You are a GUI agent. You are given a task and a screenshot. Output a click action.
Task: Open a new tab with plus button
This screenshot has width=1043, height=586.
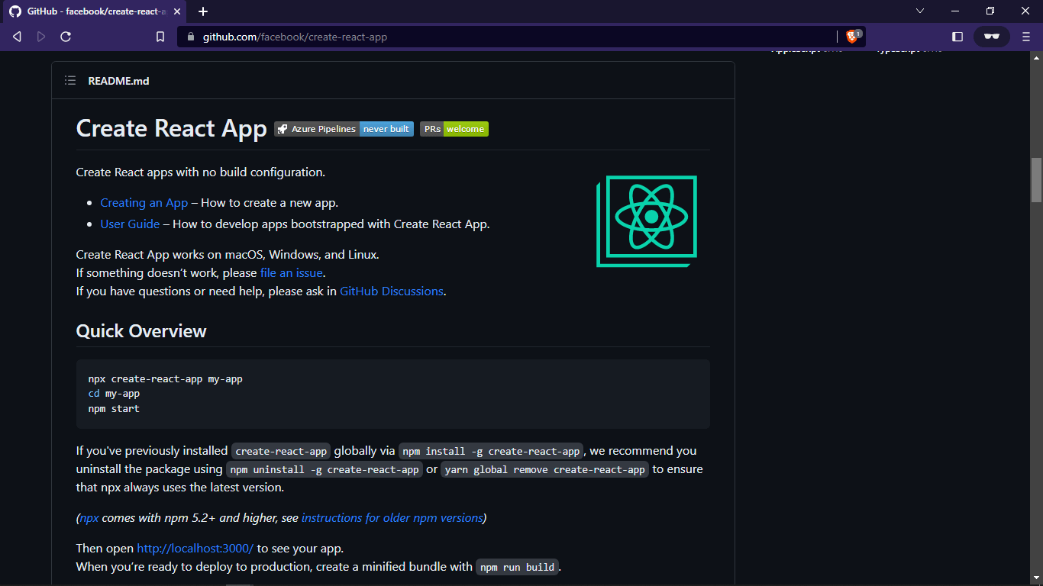(x=203, y=11)
